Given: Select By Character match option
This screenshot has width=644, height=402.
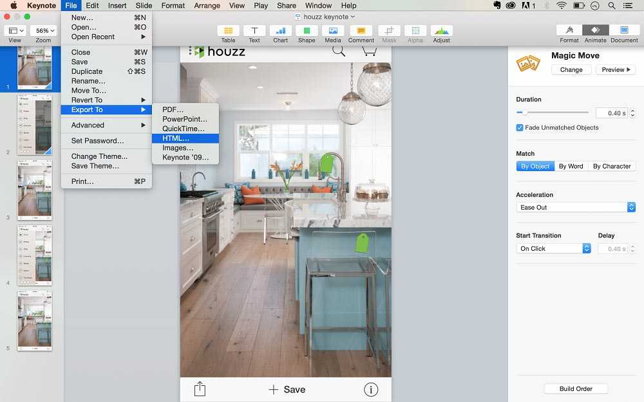Looking at the screenshot, I should tap(611, 166).
